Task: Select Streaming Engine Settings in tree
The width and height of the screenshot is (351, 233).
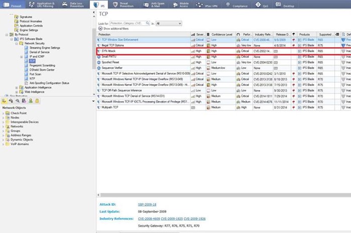Action: tap(45, 48)
